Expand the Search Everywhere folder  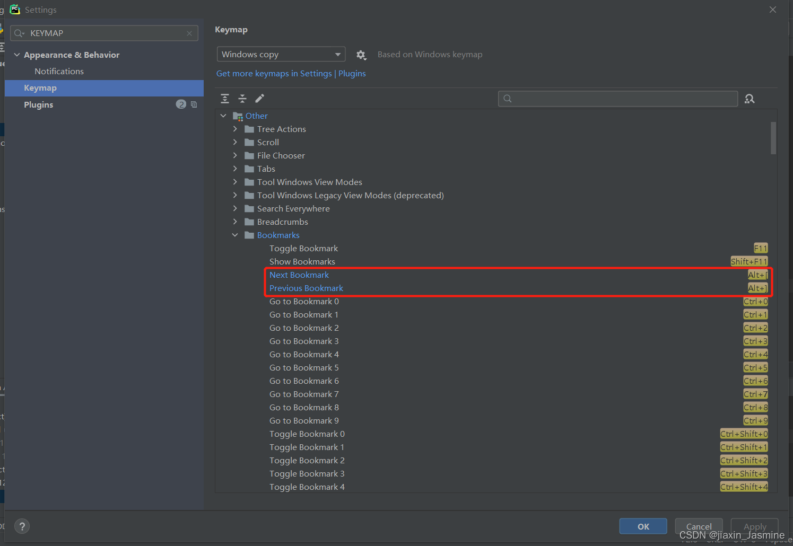235,208
